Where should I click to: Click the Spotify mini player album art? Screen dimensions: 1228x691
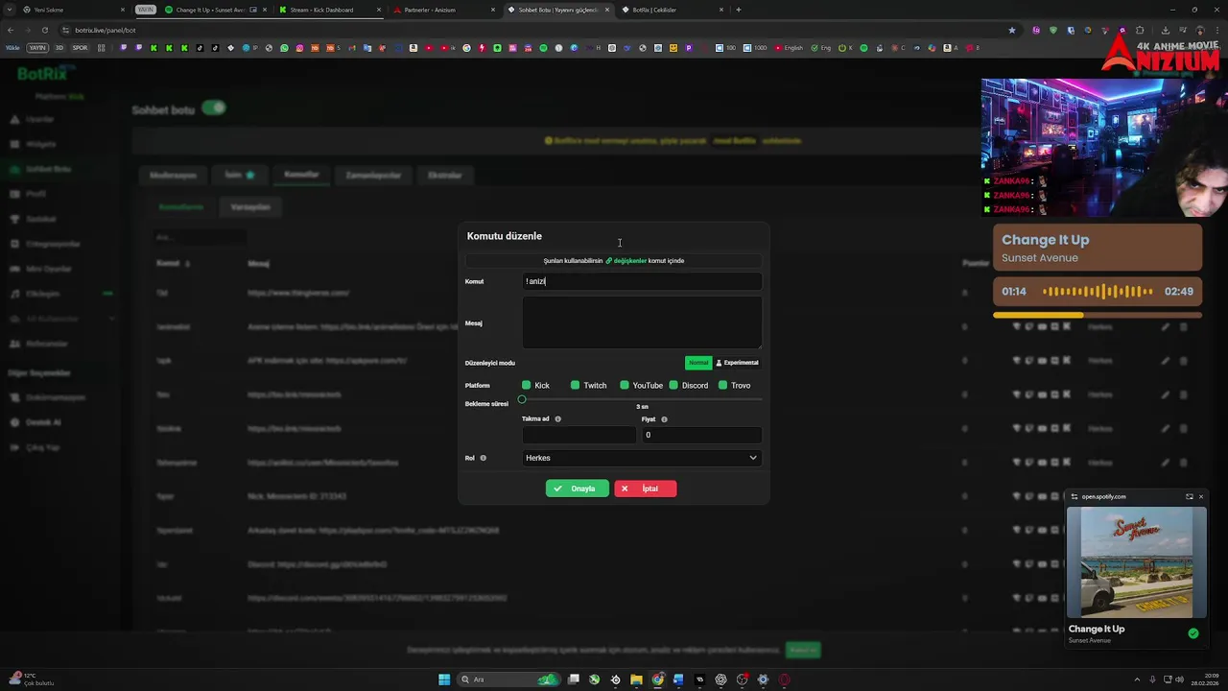click(1136, 561)
